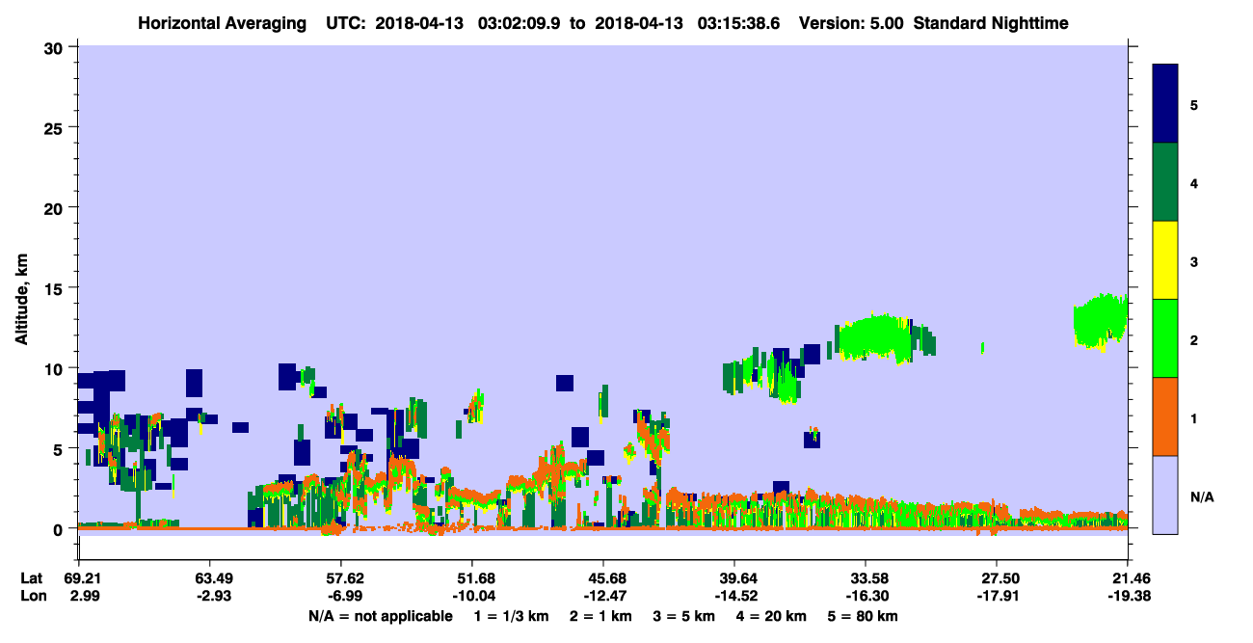The image size is (1253, 643).
Task: Click the lavender N/A colorbar segment
Action: pos(1165,495)
